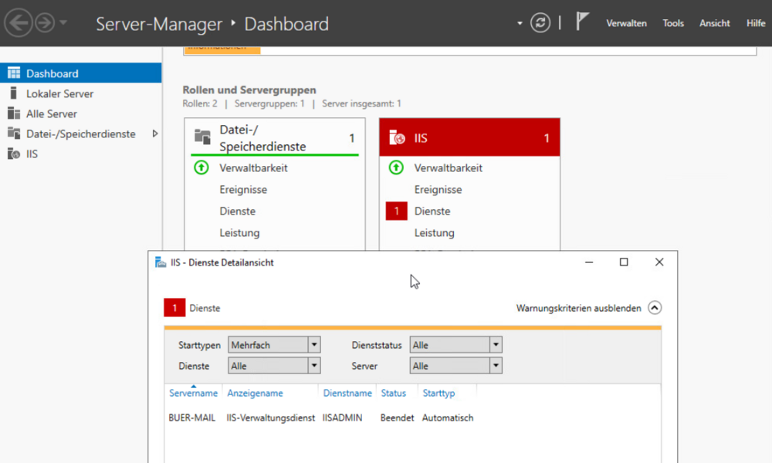Image resolution: width=772 pixels, height=463 pixels.
Task: Click Ereignisse in Datei-/Speicherdienste tile
Action: pos(243,189)
